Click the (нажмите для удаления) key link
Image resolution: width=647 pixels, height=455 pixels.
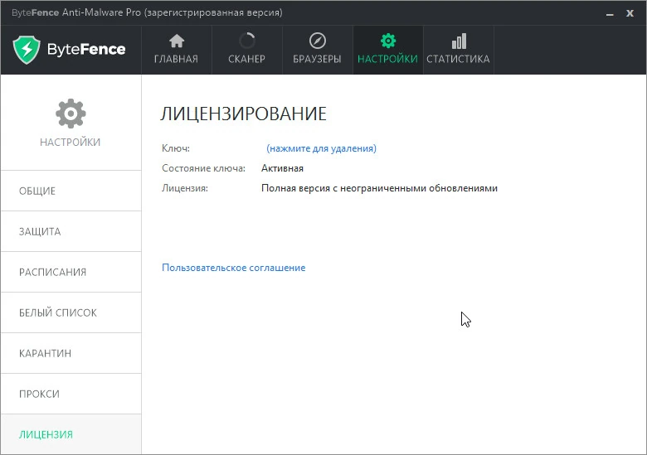tap(322, 148)
